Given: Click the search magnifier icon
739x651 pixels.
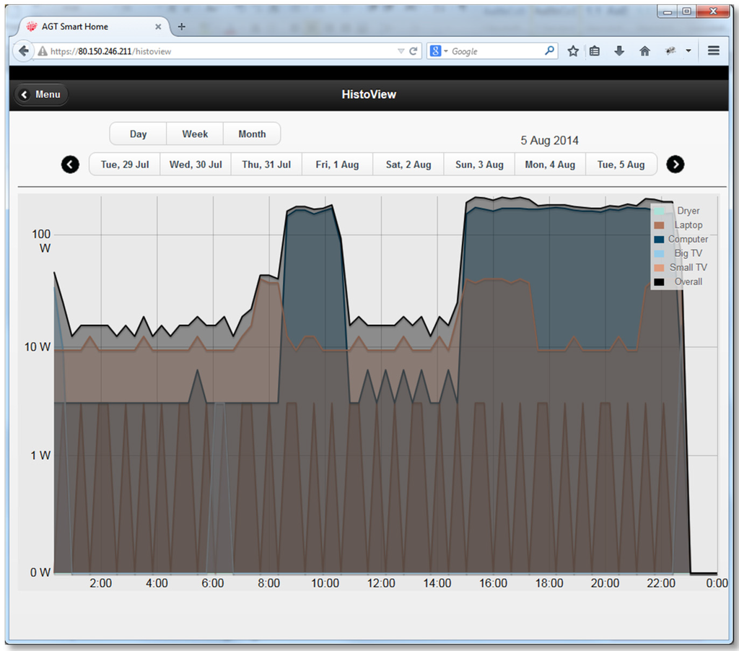Looking at the screenshot, I should [x=549, y=51].
